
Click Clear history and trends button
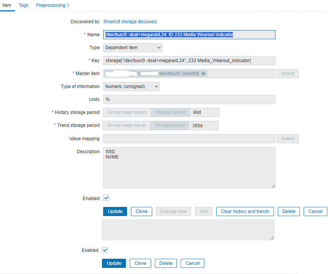[245, 212]
